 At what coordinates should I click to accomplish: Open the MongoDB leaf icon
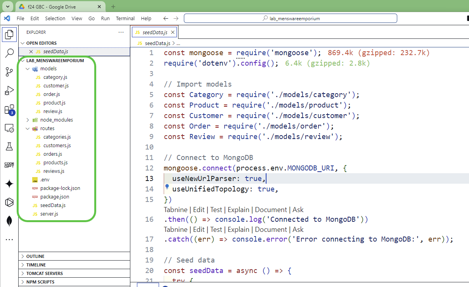(x=9, y=221)
